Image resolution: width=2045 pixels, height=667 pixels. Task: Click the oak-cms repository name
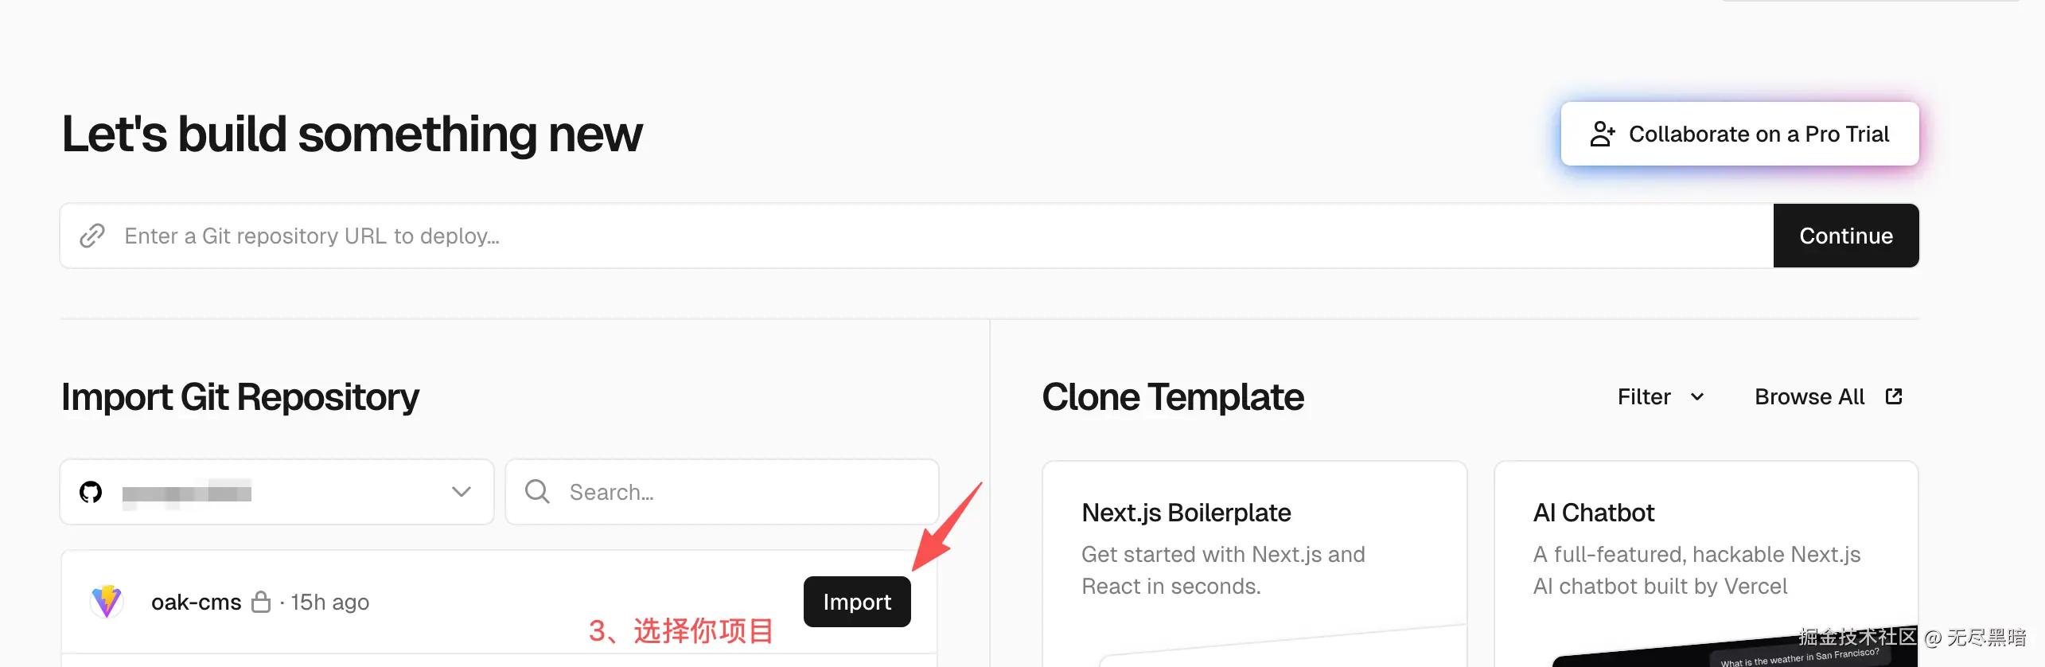pos(197,602)
